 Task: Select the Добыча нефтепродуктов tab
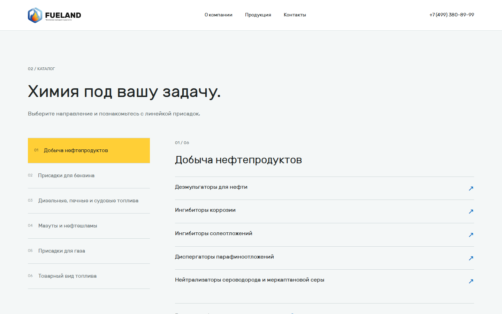pyautogui.click(x=89, y=150)
